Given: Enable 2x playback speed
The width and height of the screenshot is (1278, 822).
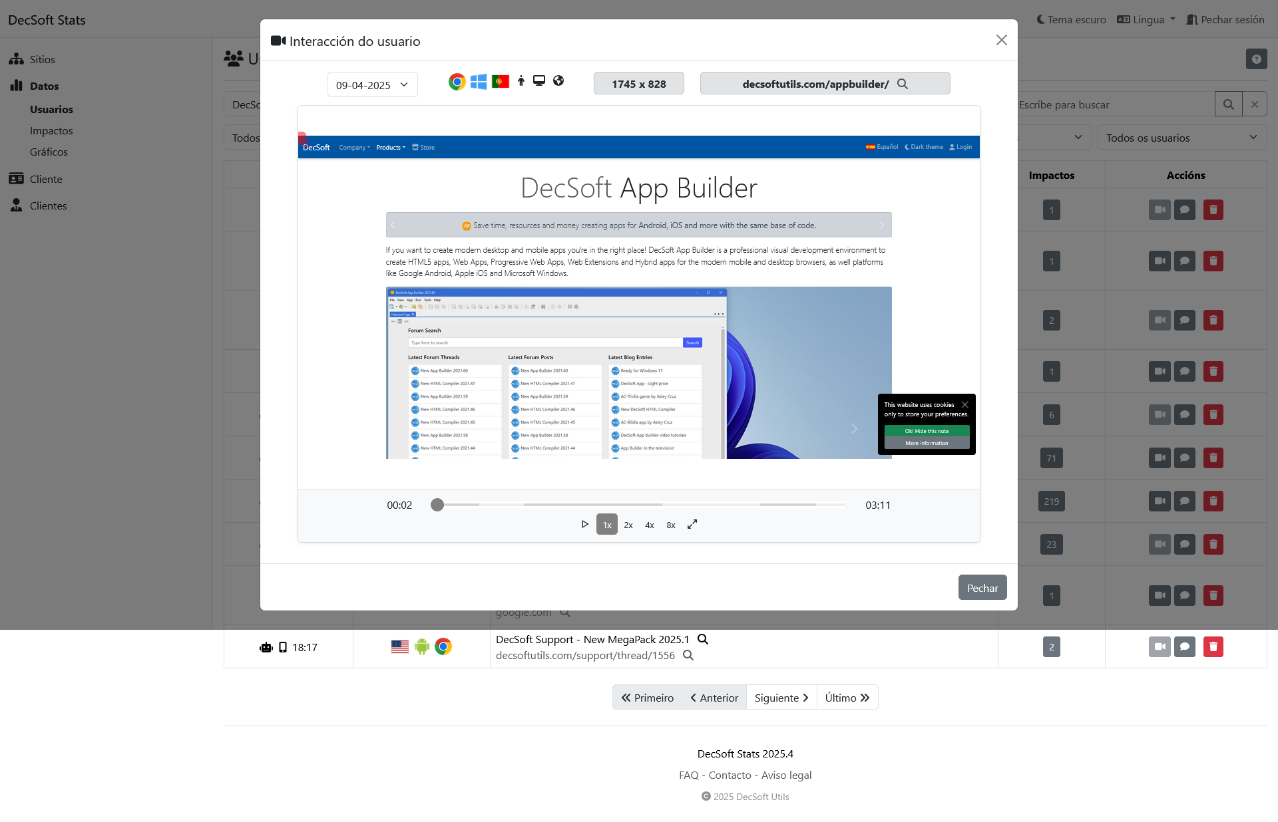Looking at the screenshot, I should (628, 525).
